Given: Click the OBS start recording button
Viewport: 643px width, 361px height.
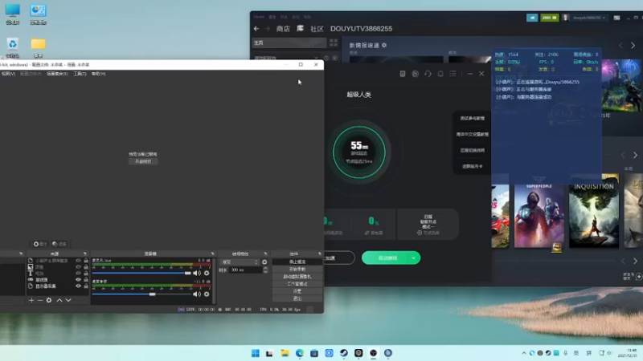Looking at the screenshot, I should 297,269.
